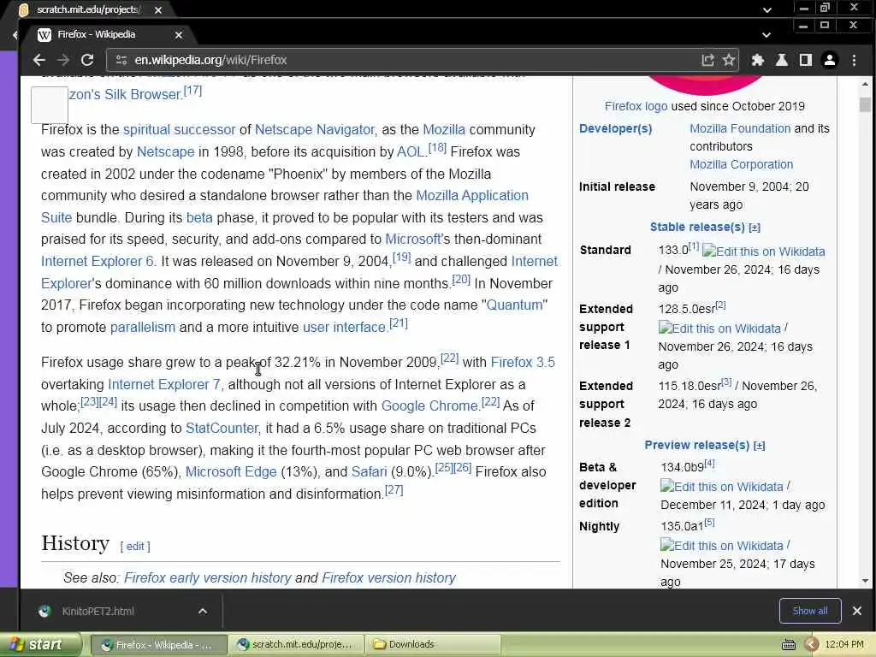Viewport: 876px width, 657px height.
Task: Open site information icon in address bar
Action: click(121, 61)
